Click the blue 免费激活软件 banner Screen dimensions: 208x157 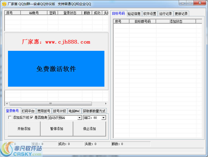coord(56,69)
